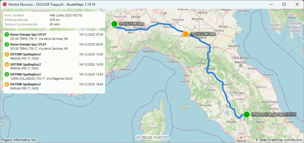Click the Roma label on the map
Viewport: 304px width, 143px height.
(241, 141)
